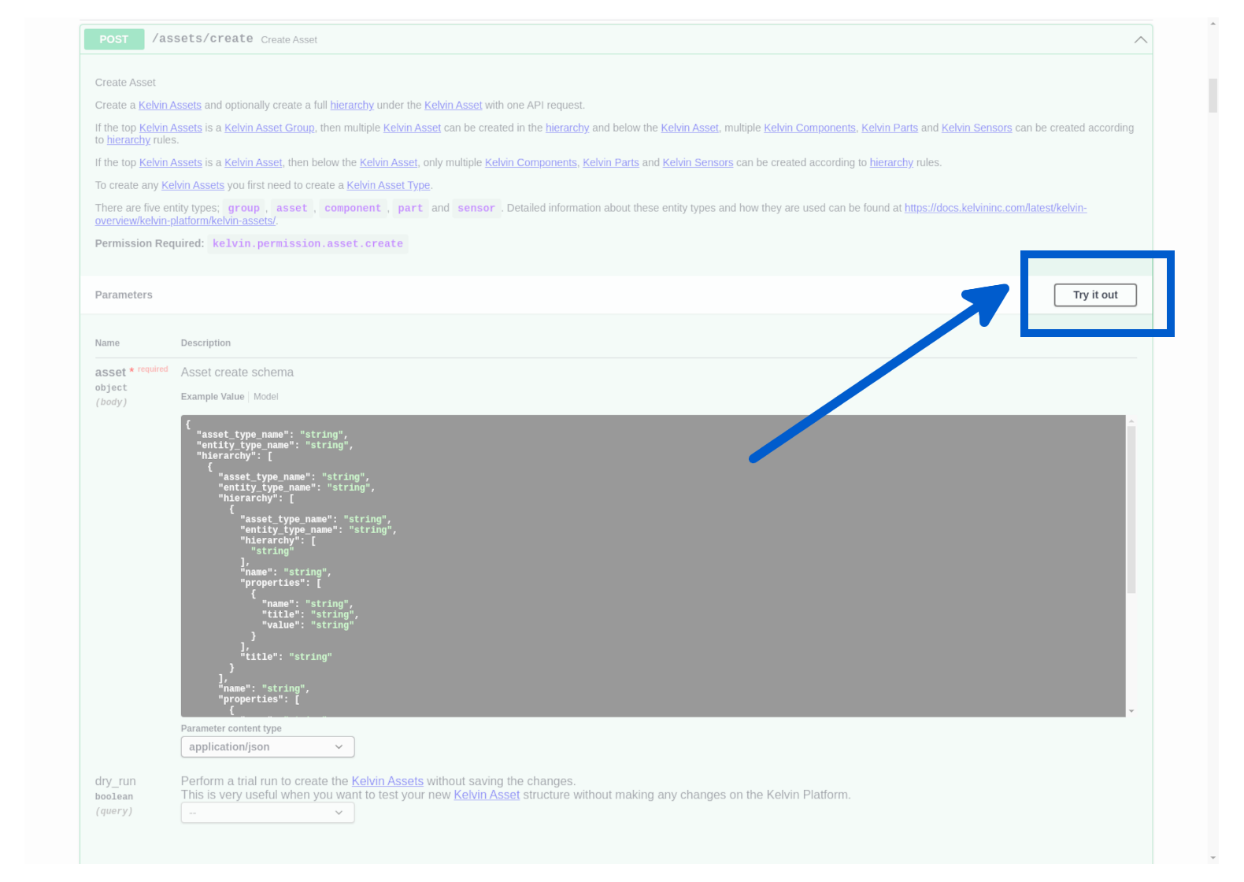Click the page scrollbar down arrow

[1213, 858]
